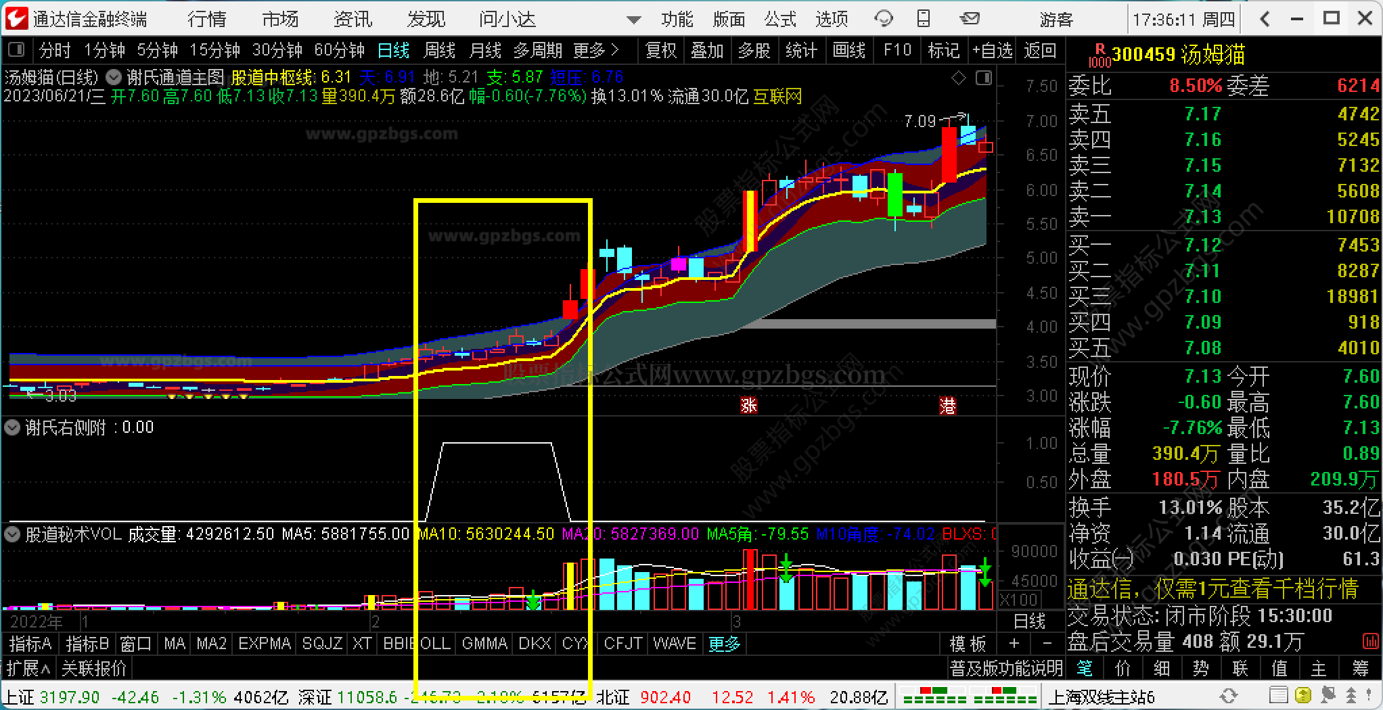The width and height of the screenshot is (1383, 710).
Task: Open the 公式 menu
Action: (x=780, y=19)
